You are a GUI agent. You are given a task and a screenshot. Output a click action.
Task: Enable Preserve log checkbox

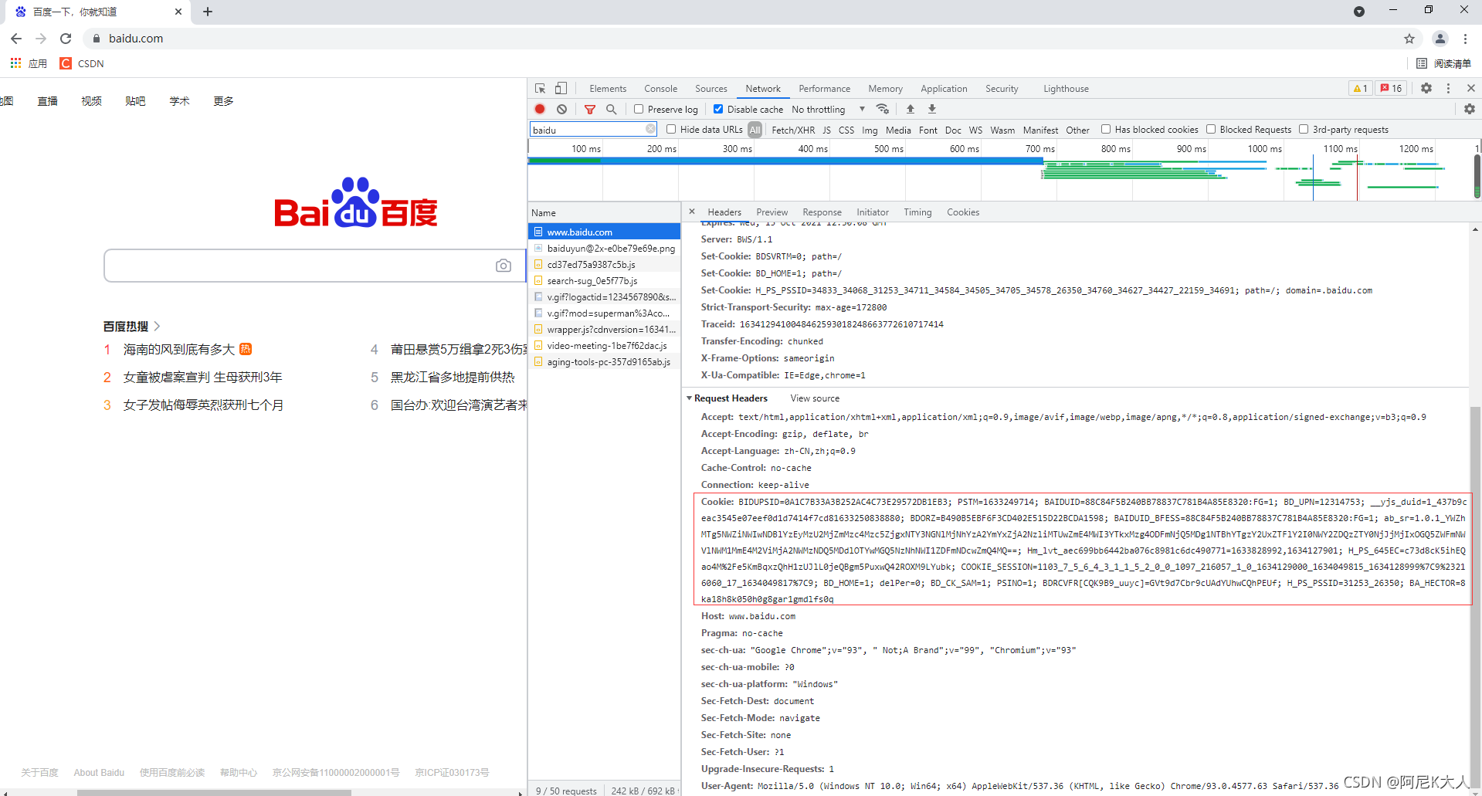[639, 110]
